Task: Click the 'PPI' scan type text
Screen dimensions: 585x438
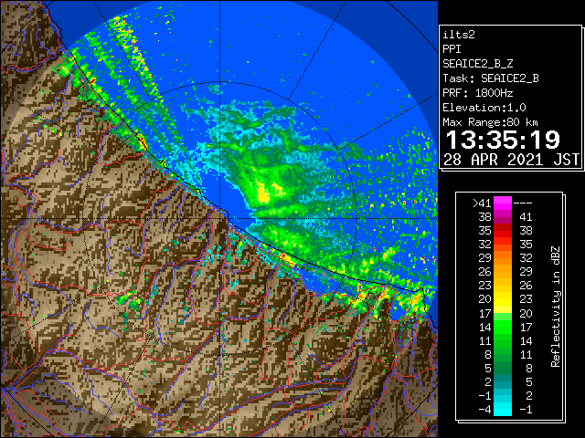Action: tap(452, 49)
